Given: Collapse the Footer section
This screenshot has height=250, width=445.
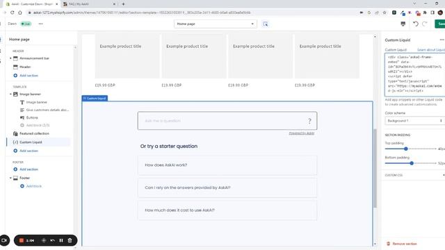Looking at the screenshot, I should [x=11, y=178].
